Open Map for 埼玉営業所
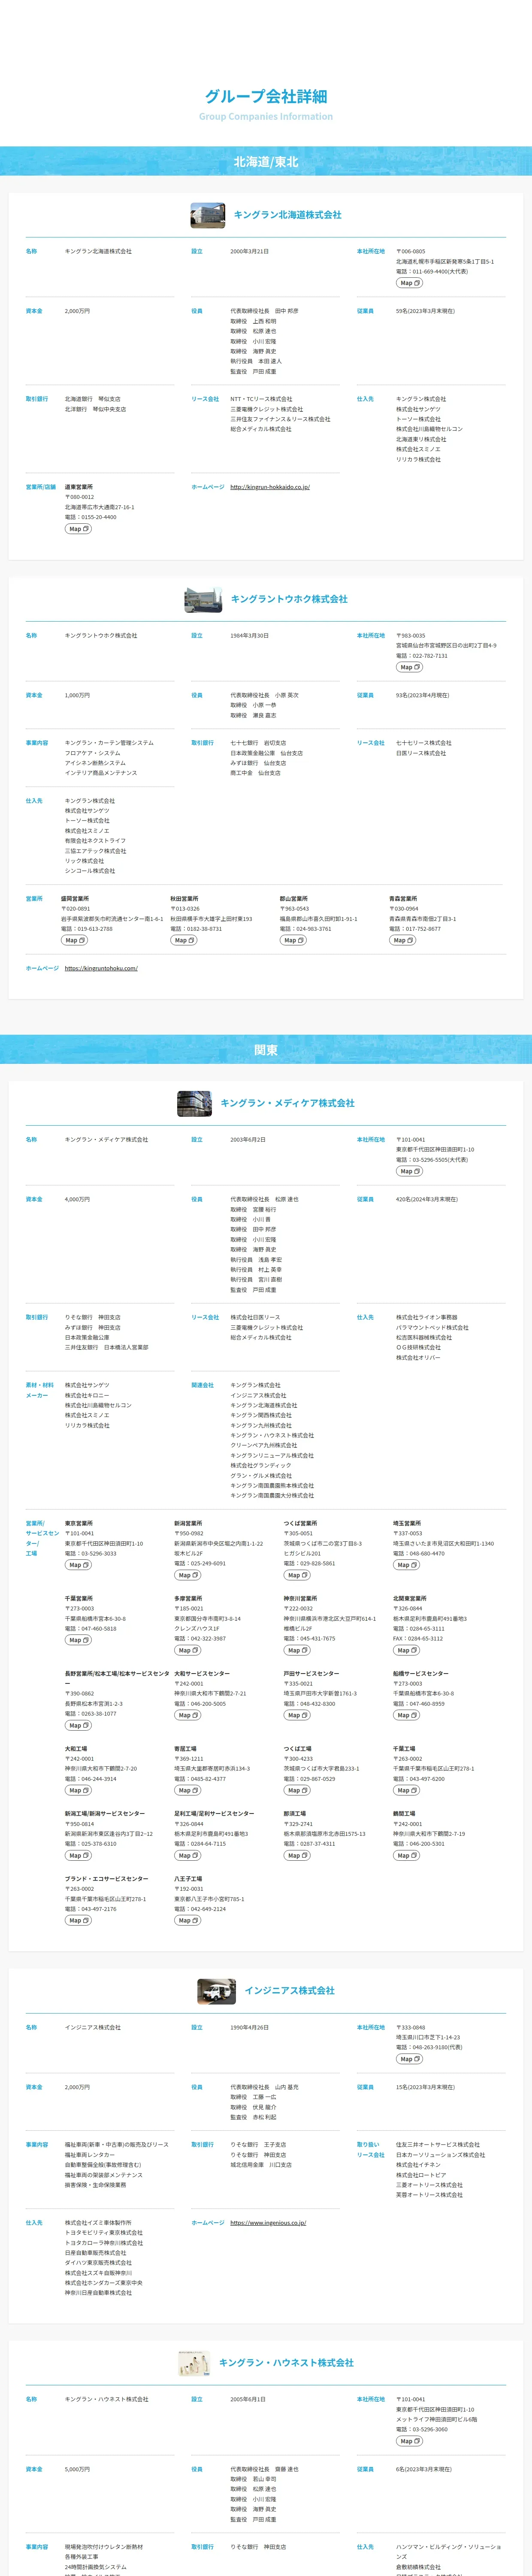The width and height of the screenshot is (532, 2576). [x=406, y=1565]
